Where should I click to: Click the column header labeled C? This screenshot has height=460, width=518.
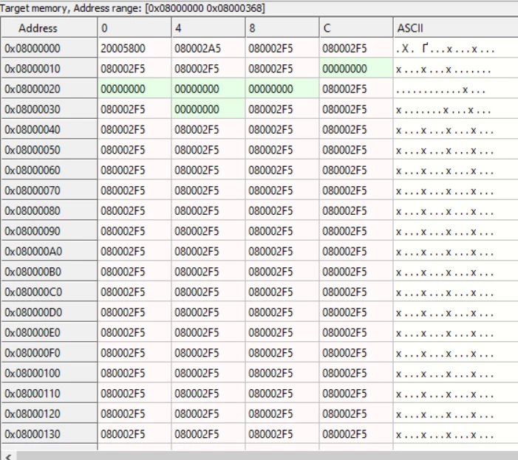click(356, 28)
